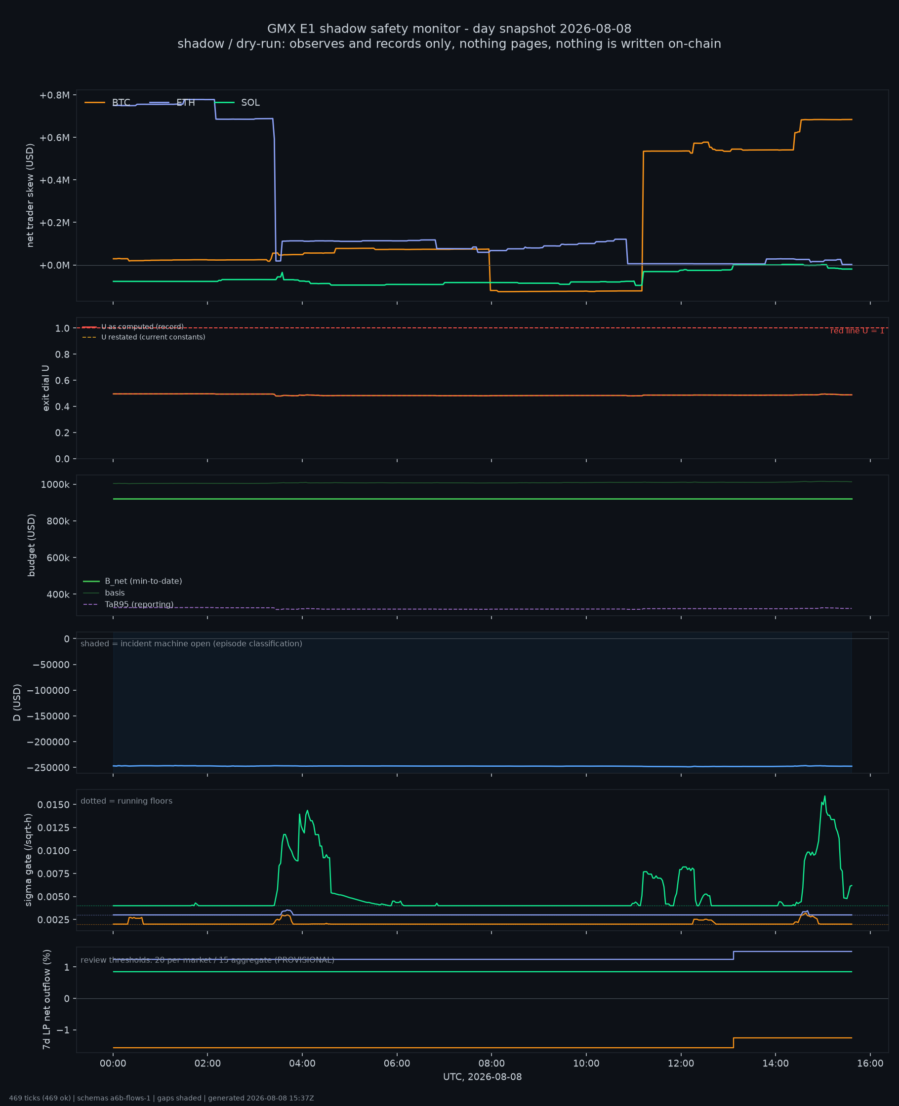Click the "+0.8M" skew axis tick
Screen dimensions: 899x1106
point(54,95)
